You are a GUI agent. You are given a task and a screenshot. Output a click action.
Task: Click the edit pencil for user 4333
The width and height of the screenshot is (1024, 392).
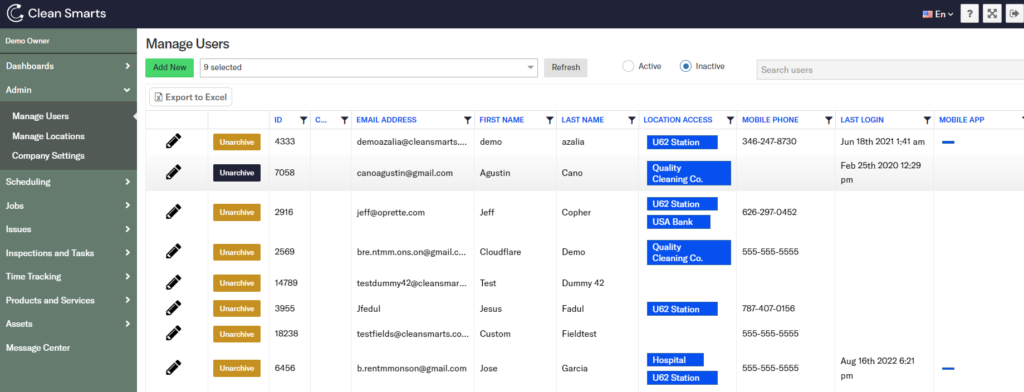click(173, 141)
